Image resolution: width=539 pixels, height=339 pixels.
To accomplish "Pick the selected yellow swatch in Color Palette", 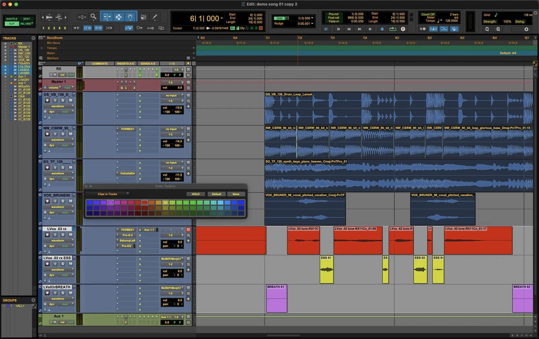I will tap(165, 202).
